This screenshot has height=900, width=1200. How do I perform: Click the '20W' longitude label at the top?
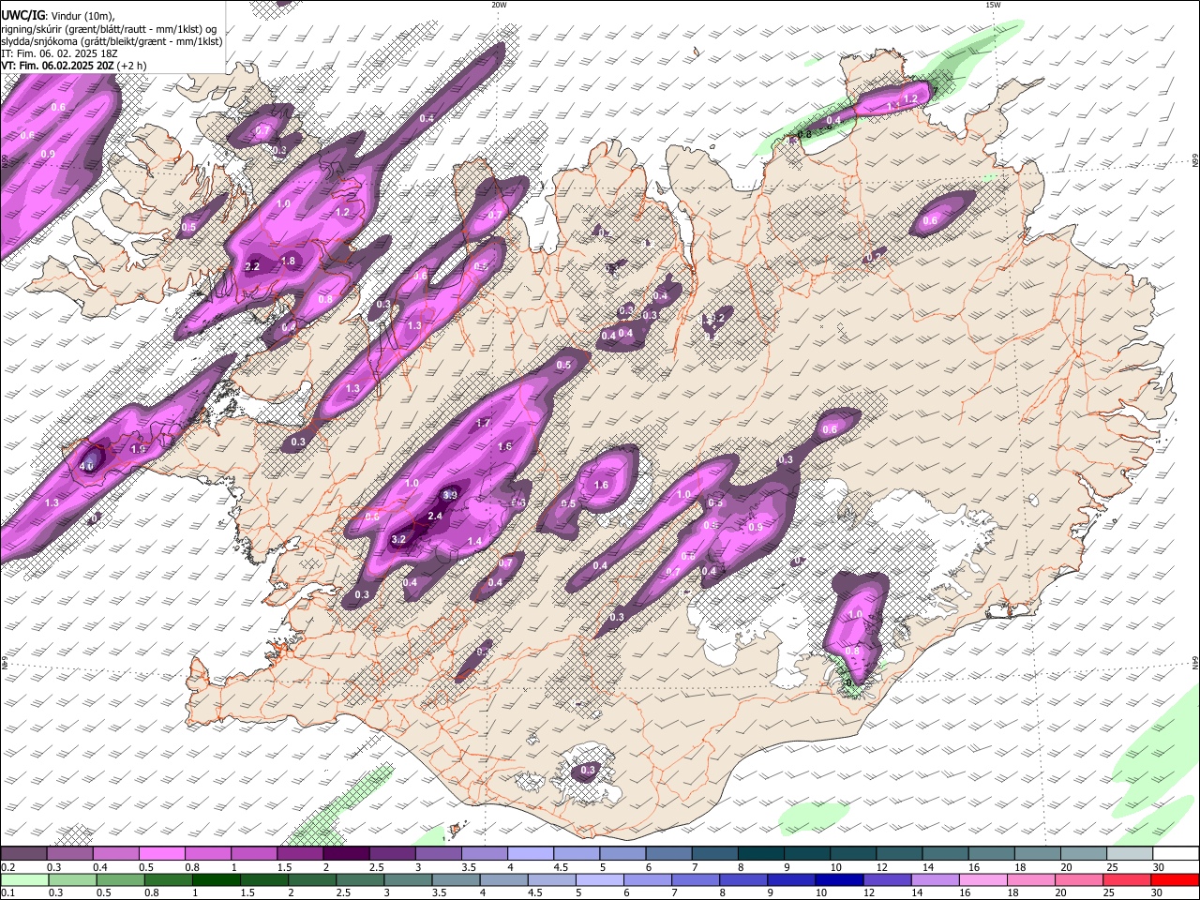tap(499, 5)
